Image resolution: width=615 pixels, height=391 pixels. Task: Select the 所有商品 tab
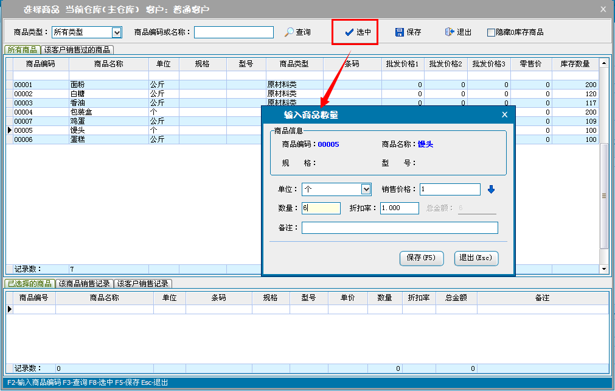22,50
